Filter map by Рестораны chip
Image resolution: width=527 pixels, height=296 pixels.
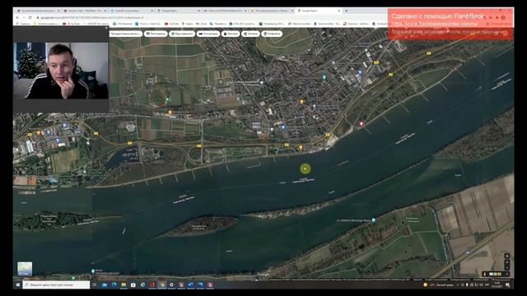pyautogui.click(x=156, y=34)
